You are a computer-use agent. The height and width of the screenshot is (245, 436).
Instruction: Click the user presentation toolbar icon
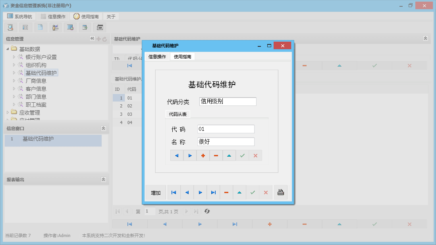(x=55, y=27)
